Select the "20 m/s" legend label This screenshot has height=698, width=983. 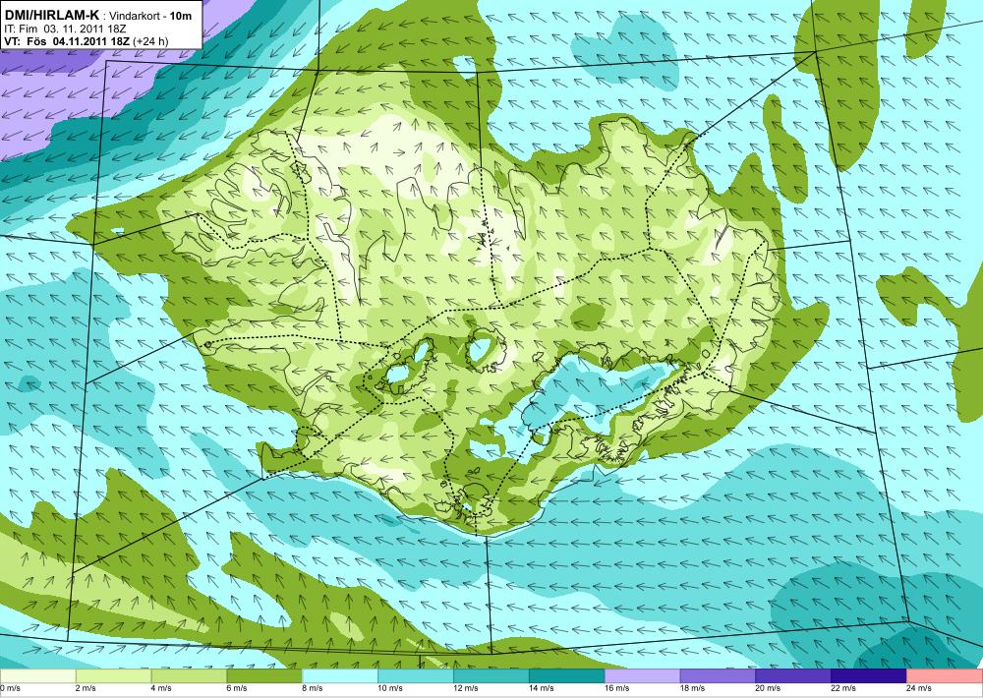pos(768,688)
